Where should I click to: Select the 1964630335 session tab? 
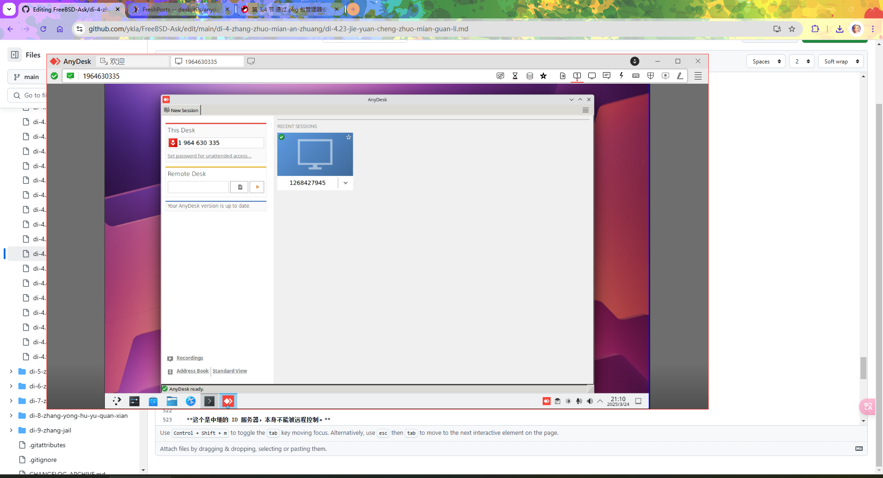207,61
